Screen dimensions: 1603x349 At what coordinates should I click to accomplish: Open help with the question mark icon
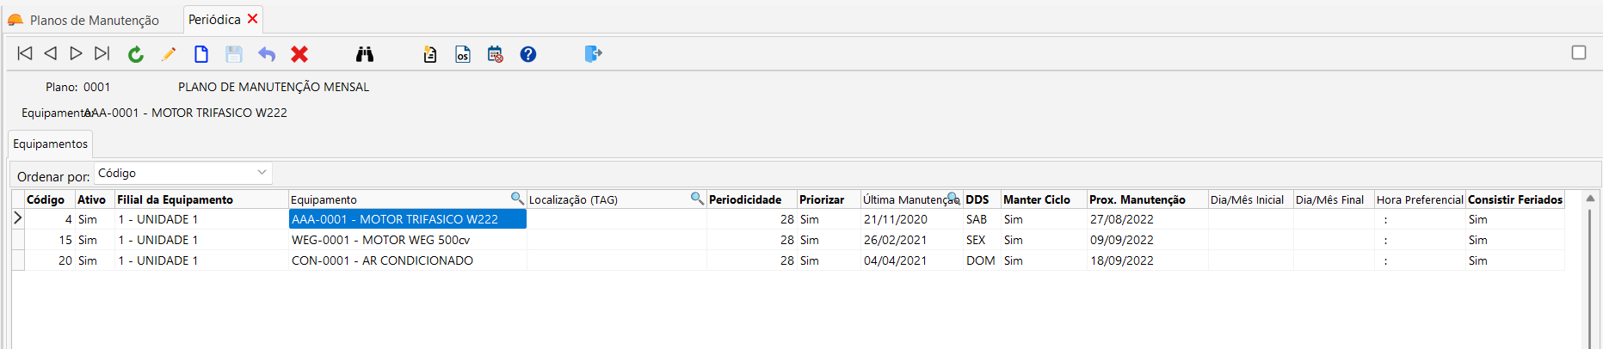click(x=528, y=54)
